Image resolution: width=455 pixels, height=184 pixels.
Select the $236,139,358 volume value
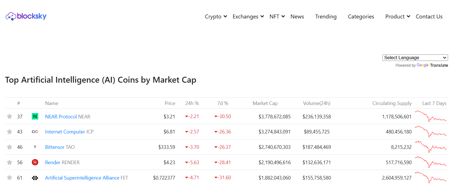point(317,116)
